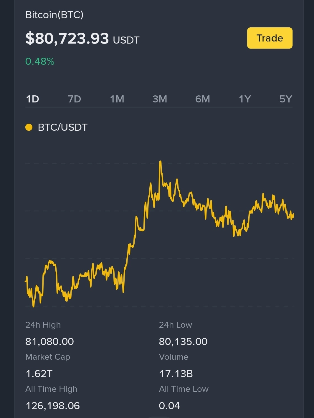This screenshot has width=314, height=418.
Task: Tap the 0.48% change percentage
Action: click(x=40, y=61)
